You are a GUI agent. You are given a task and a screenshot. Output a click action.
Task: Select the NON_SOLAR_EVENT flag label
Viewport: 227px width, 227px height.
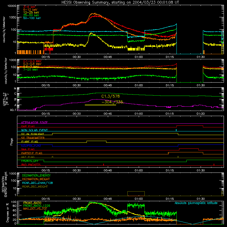click(34, 130)
